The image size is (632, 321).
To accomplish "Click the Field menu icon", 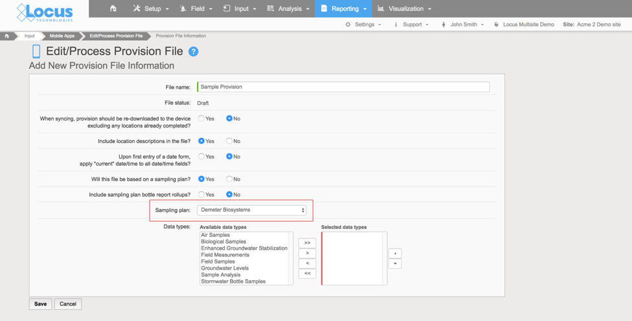I will click(183, 8).
